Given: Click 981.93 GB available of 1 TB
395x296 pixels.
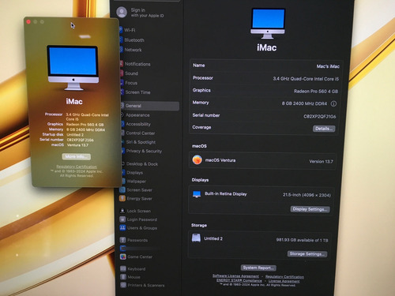Looking at the screenshot, I should click(x=302, y=240).
